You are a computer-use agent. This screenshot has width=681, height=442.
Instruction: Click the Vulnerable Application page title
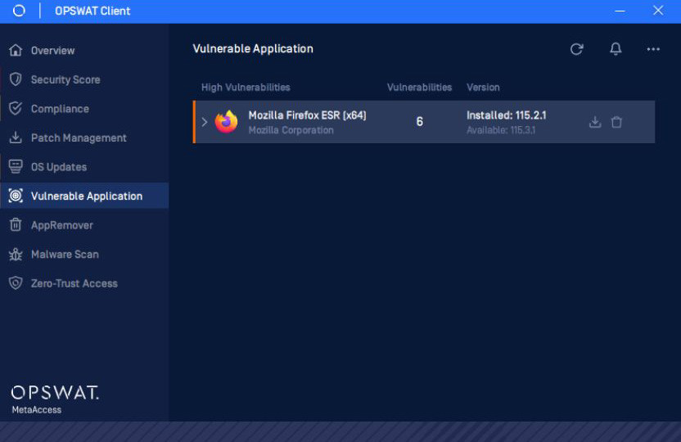(253, 48)
